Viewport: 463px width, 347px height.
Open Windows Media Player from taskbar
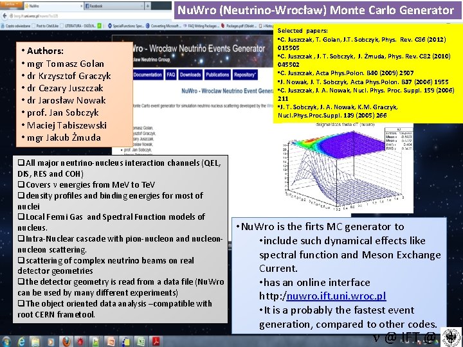pos(51,341)
